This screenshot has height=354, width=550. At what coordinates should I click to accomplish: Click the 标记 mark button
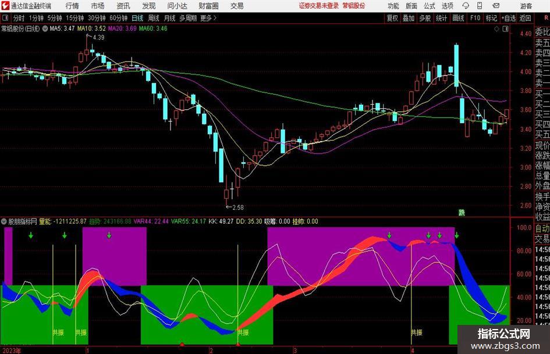[491, 18]
